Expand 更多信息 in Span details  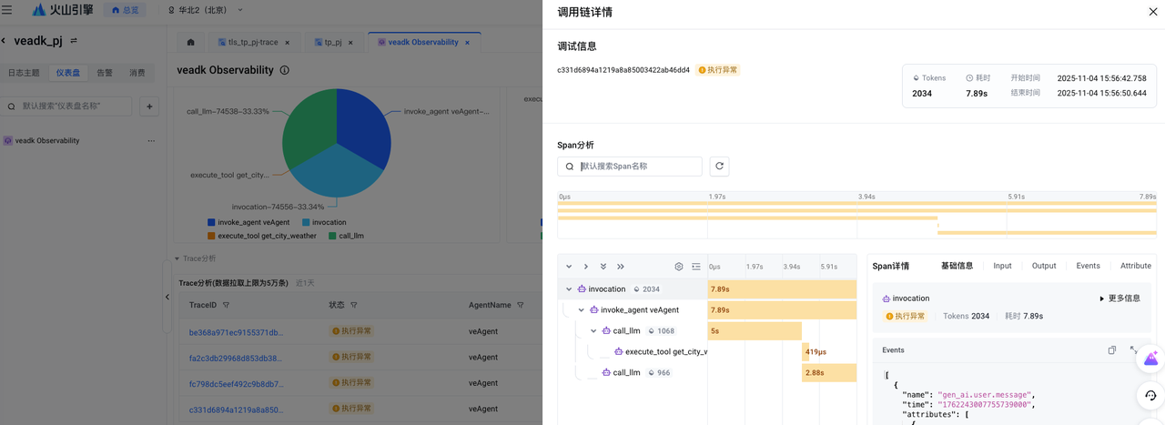click(1119, 299)
